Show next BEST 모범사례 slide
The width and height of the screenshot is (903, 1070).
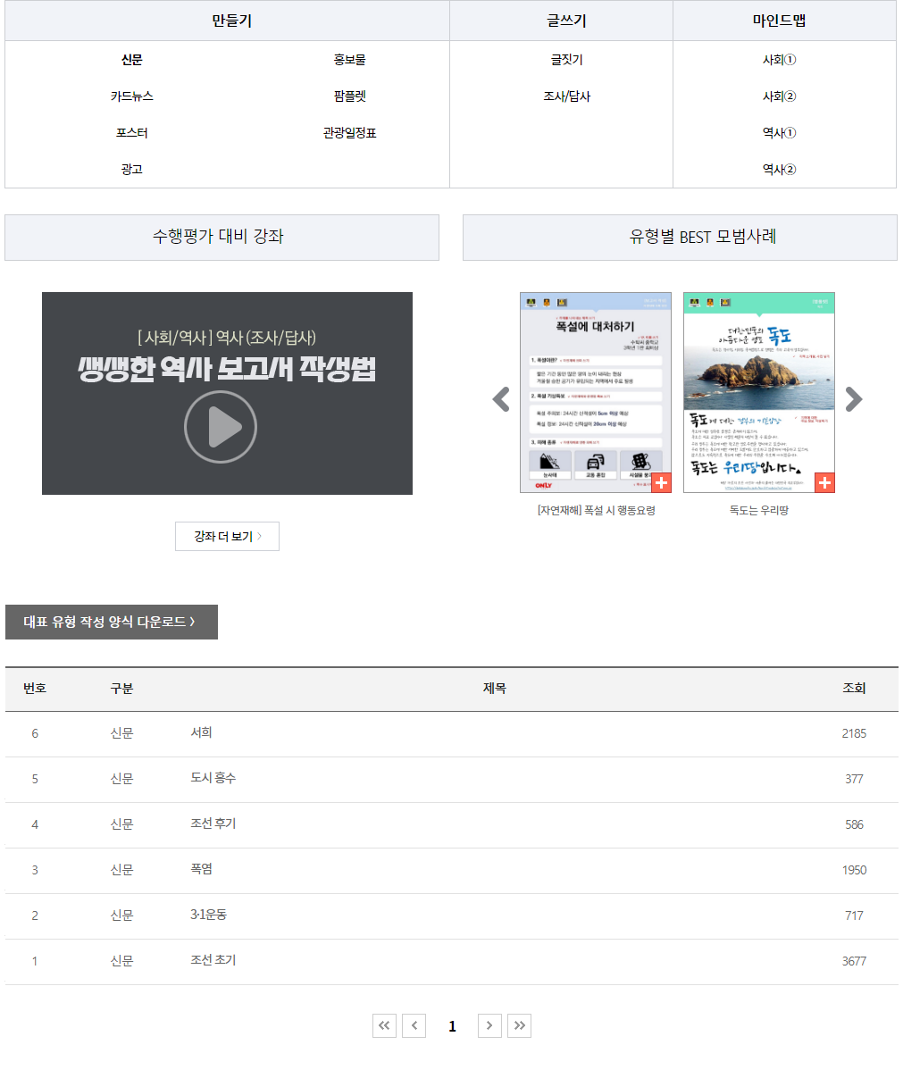[854, 399]
